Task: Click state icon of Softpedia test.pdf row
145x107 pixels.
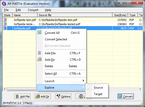Action: [5, 20]
